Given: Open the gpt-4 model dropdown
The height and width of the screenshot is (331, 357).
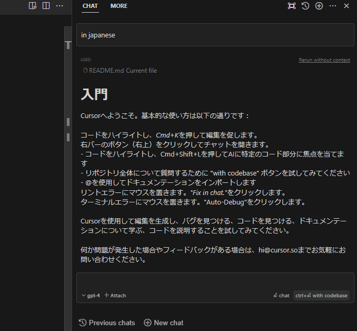Looking at the screenshot, I should pos(91,296).
